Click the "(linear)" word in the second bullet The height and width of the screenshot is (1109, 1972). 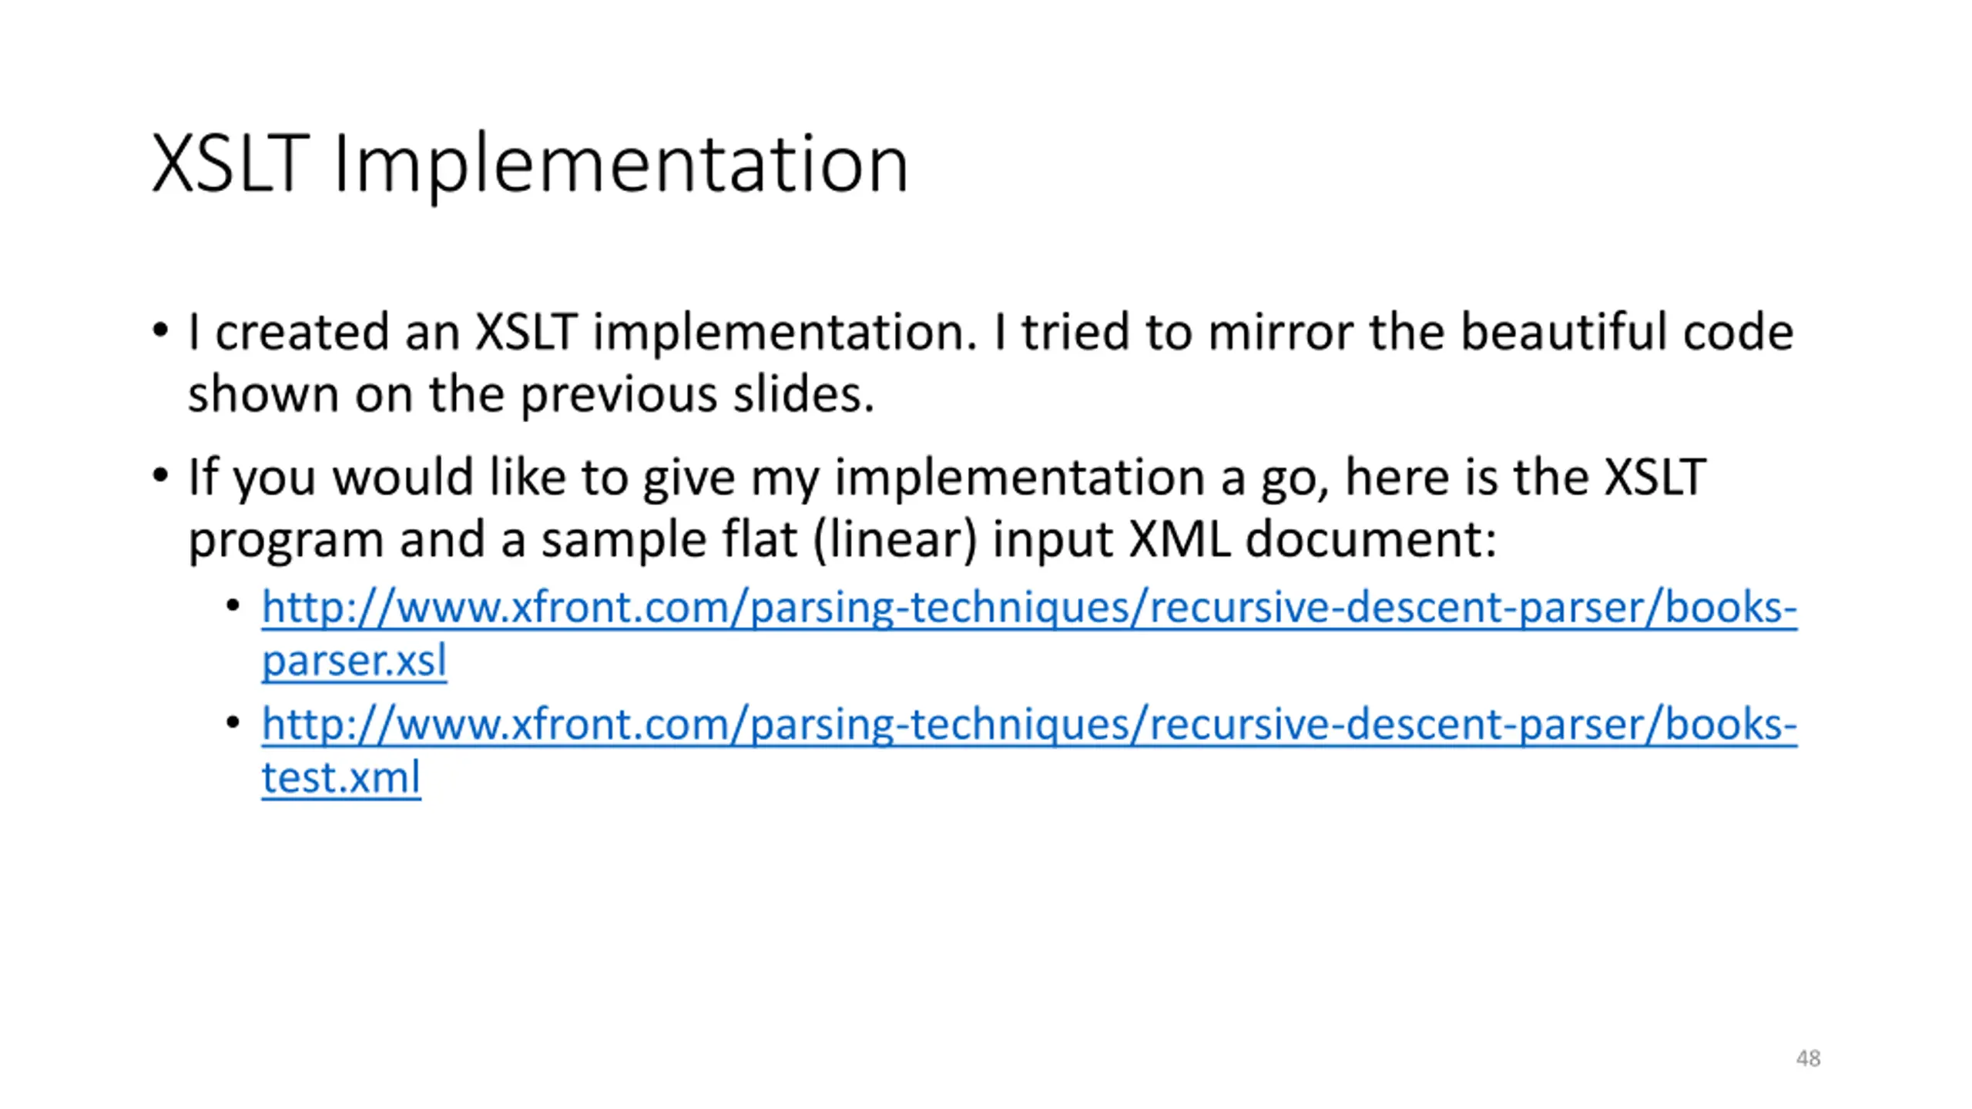point(895,539)
